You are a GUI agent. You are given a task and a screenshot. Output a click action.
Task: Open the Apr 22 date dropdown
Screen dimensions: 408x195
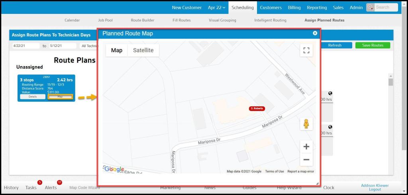pos(216,8)
